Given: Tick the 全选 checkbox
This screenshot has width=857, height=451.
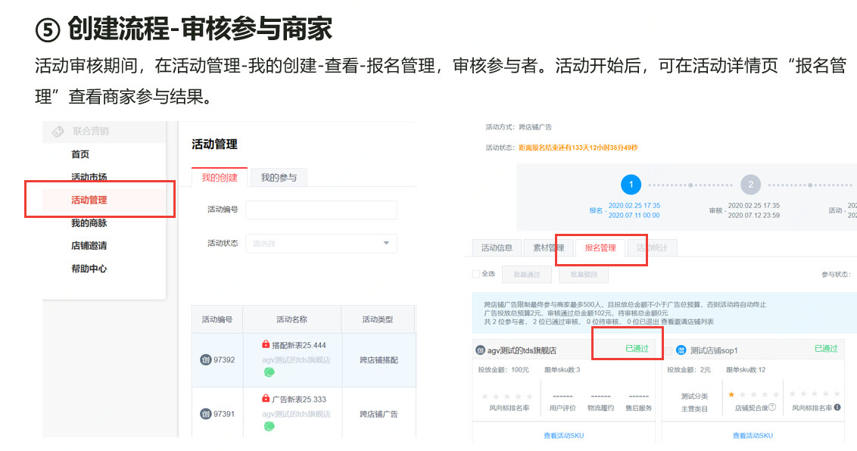Looking at the screenshot, I should 476,274.
